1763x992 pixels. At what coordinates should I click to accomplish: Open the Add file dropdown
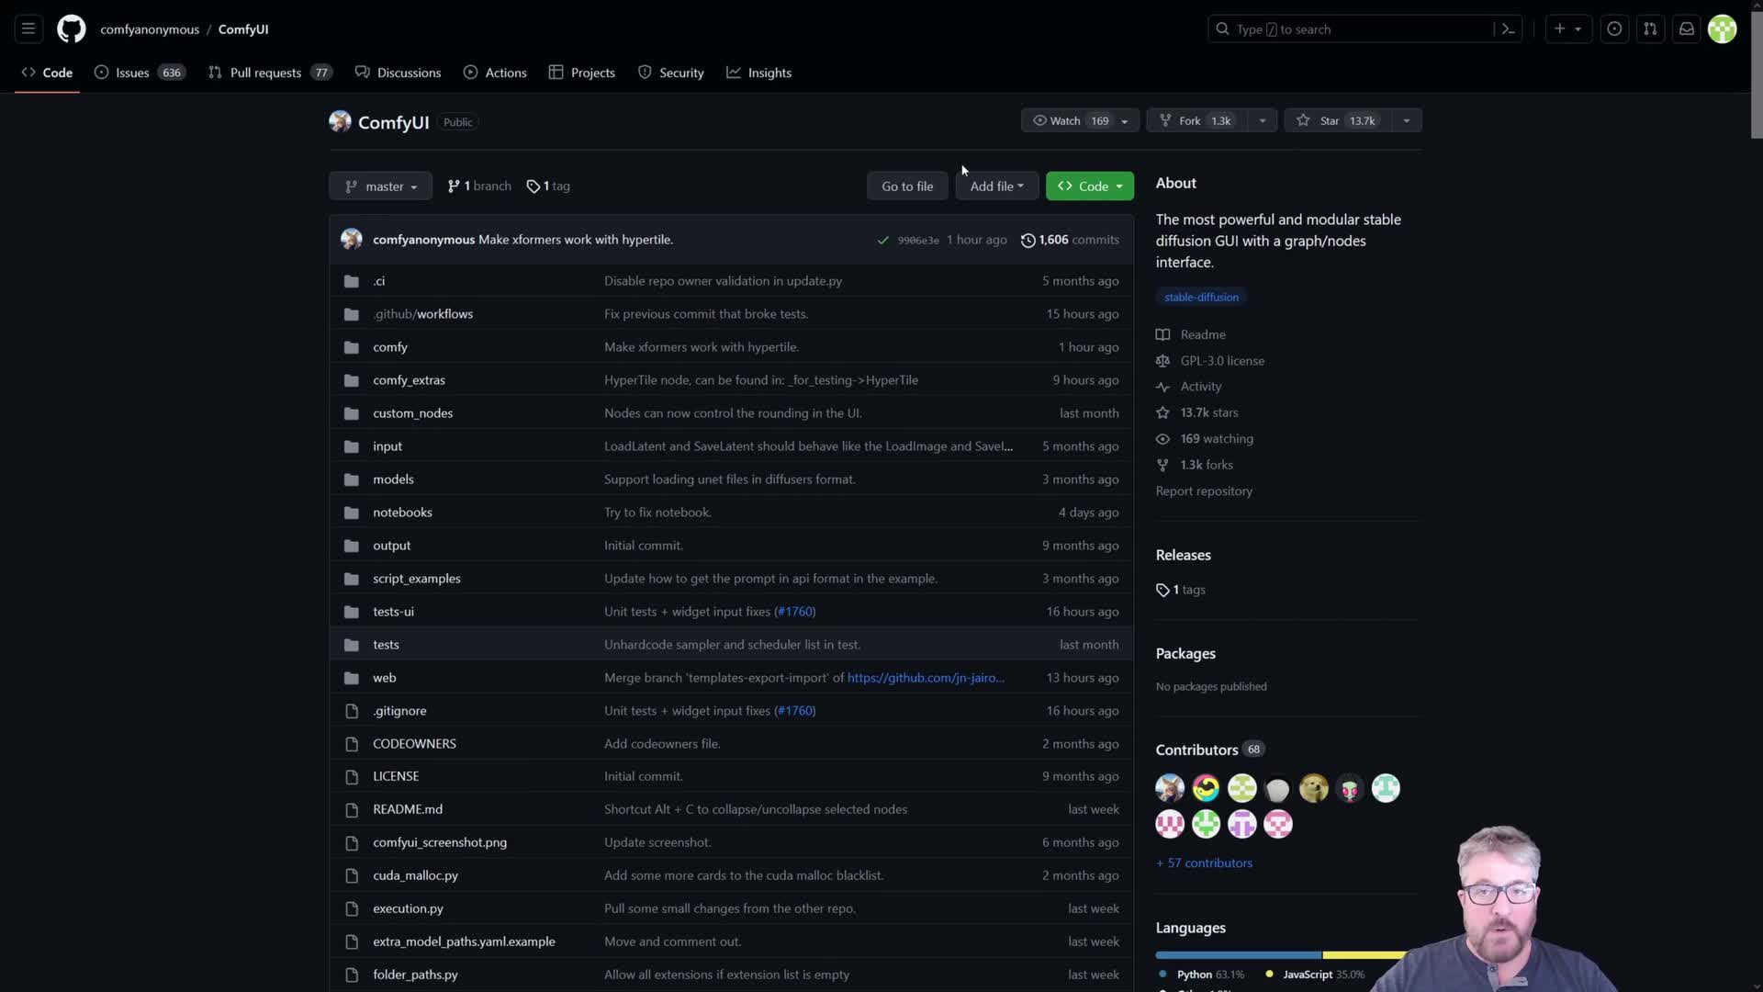996,186
